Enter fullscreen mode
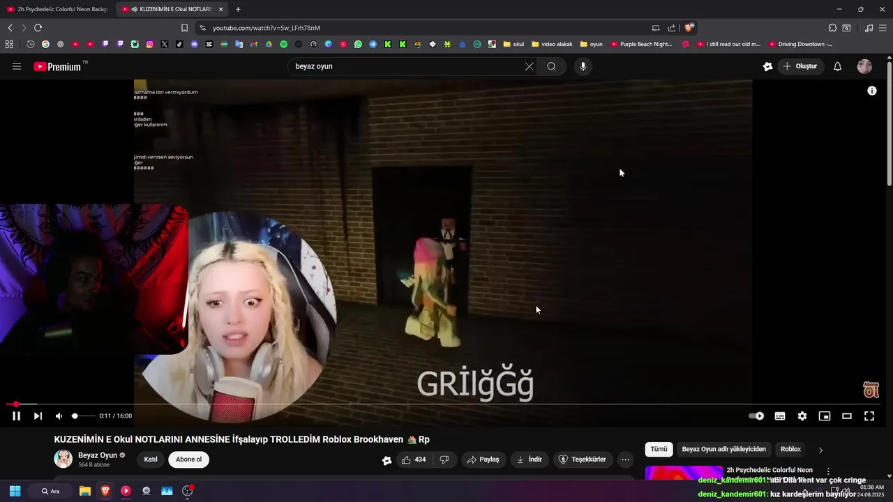The height and width of the screenshot is (502, 893). click(x=869, y=416)
